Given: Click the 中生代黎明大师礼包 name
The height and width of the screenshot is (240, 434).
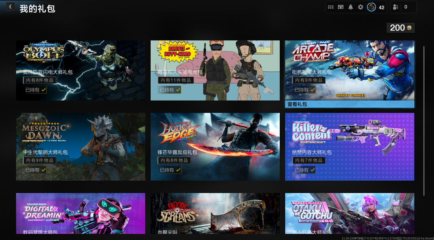Looking at the screenshot, I should pyautogui.click(x=45, y=152).
